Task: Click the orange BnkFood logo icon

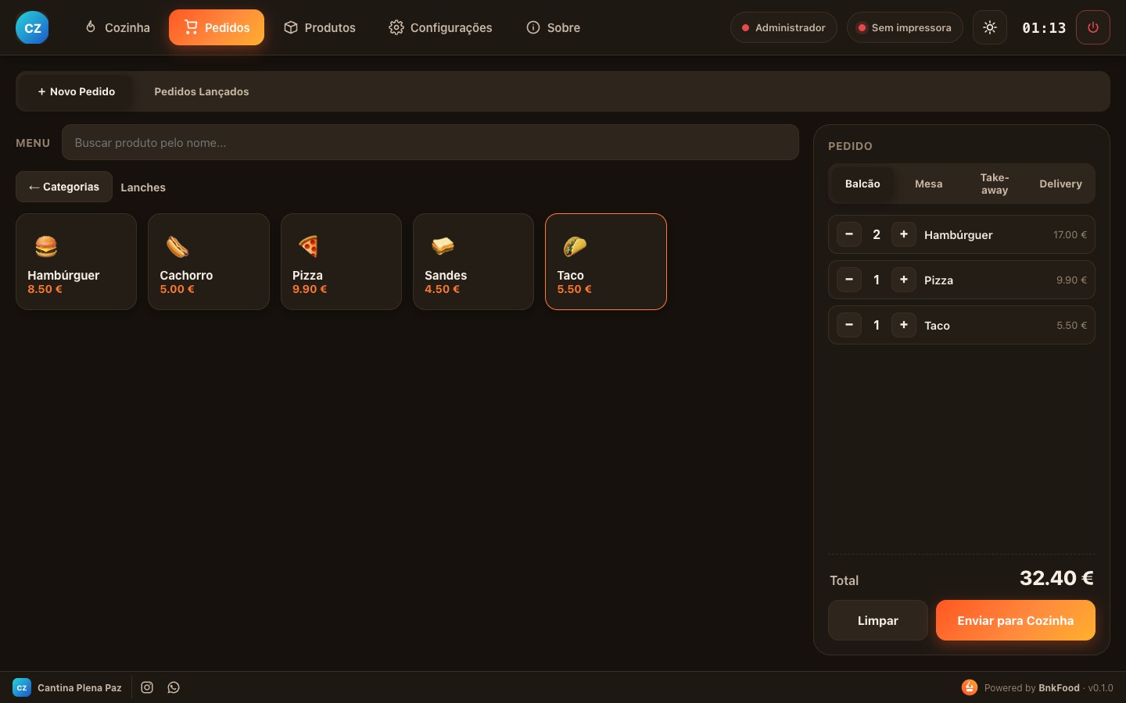Action: [x=970, y=687]
